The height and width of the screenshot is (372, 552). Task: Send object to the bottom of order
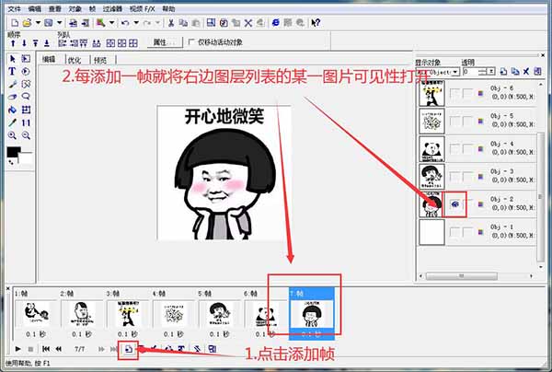click(x=47, y=43)
